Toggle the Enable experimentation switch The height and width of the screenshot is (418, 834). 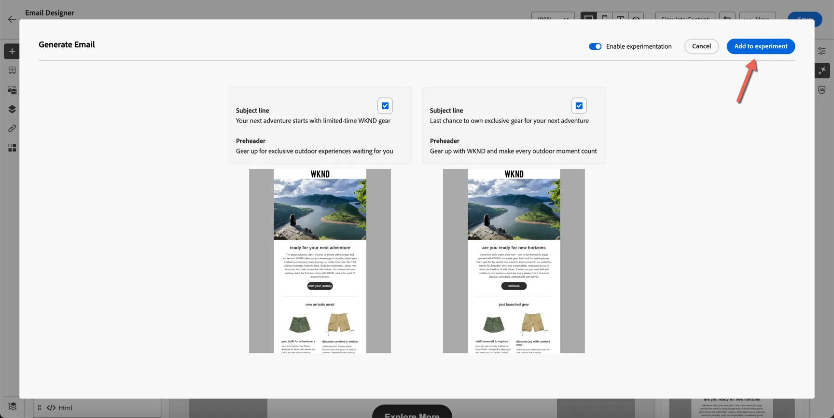click(595, 46)
